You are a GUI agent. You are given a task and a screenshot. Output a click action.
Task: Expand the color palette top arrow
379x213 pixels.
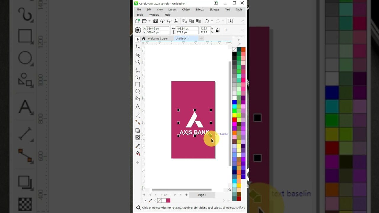[239, 40]
